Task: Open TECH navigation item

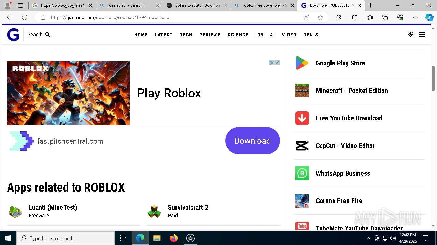Action: point(186,35)
